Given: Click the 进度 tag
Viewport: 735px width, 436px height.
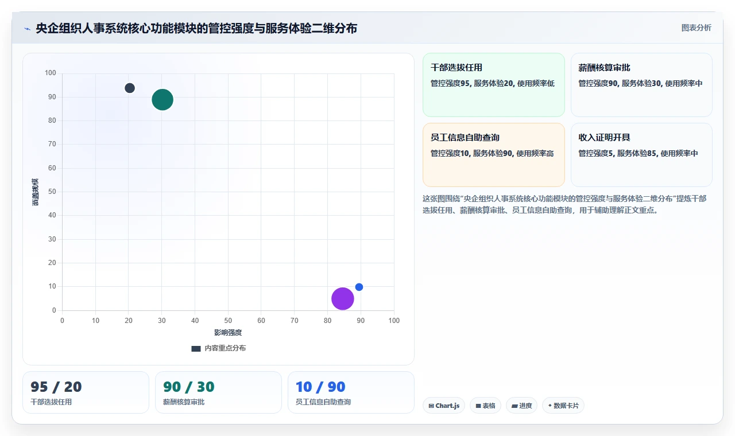Looking at the screenshot, I should point(521,406).
